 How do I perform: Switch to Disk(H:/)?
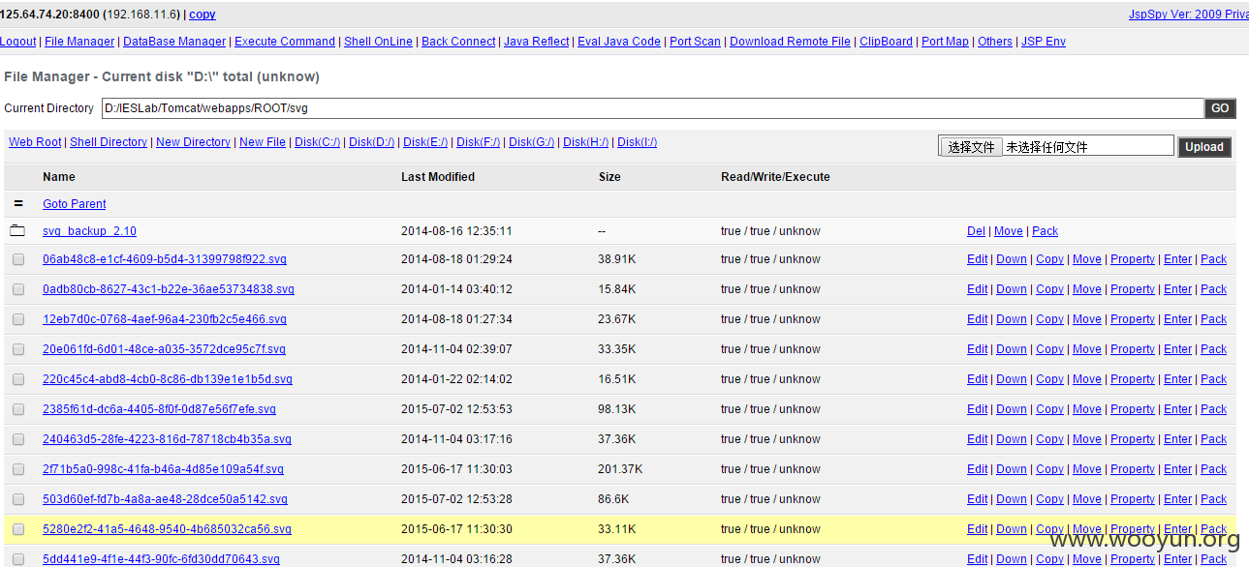point(586,142)
